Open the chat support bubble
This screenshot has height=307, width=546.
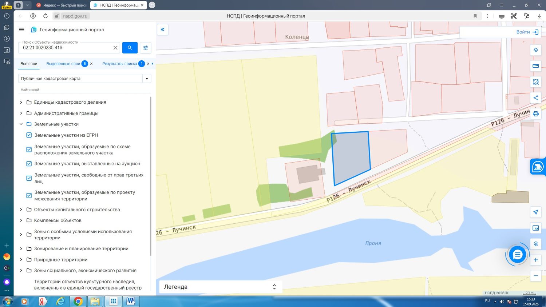coord(517,255)
